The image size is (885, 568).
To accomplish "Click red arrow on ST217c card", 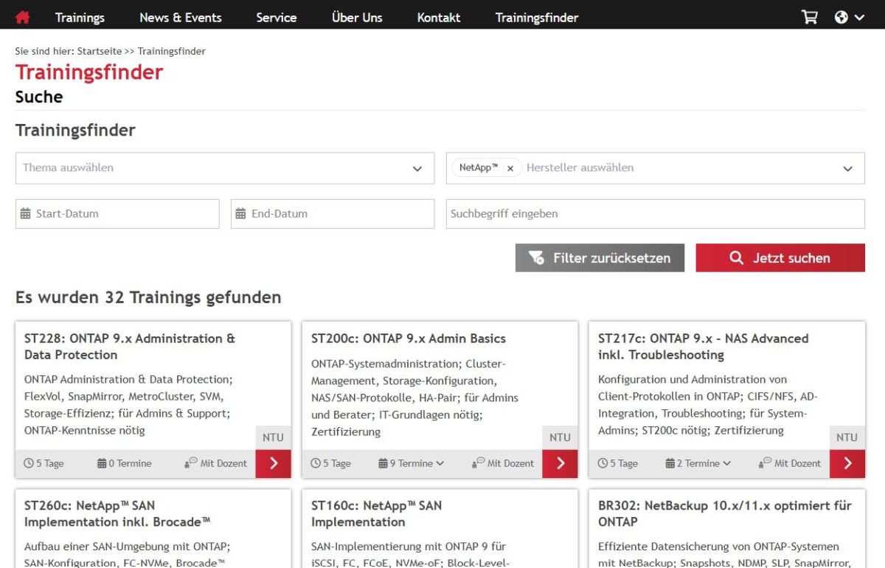I will [847, 463].
